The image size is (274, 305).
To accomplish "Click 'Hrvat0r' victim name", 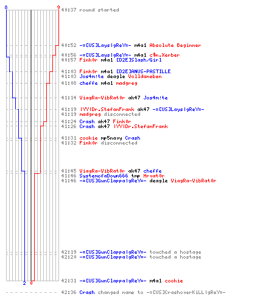I will click(154, 176).
